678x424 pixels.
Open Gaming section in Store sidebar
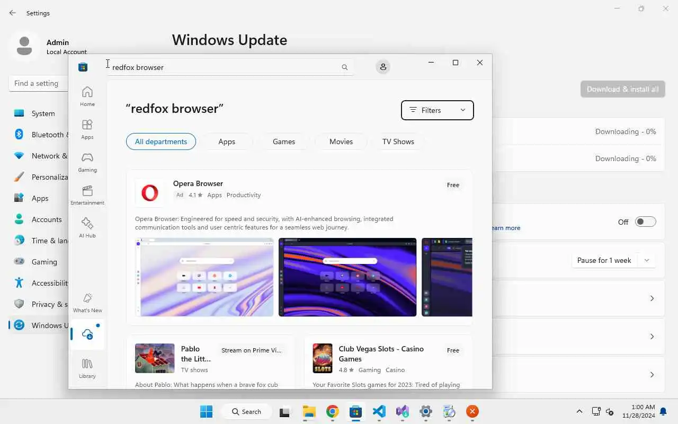87,162
